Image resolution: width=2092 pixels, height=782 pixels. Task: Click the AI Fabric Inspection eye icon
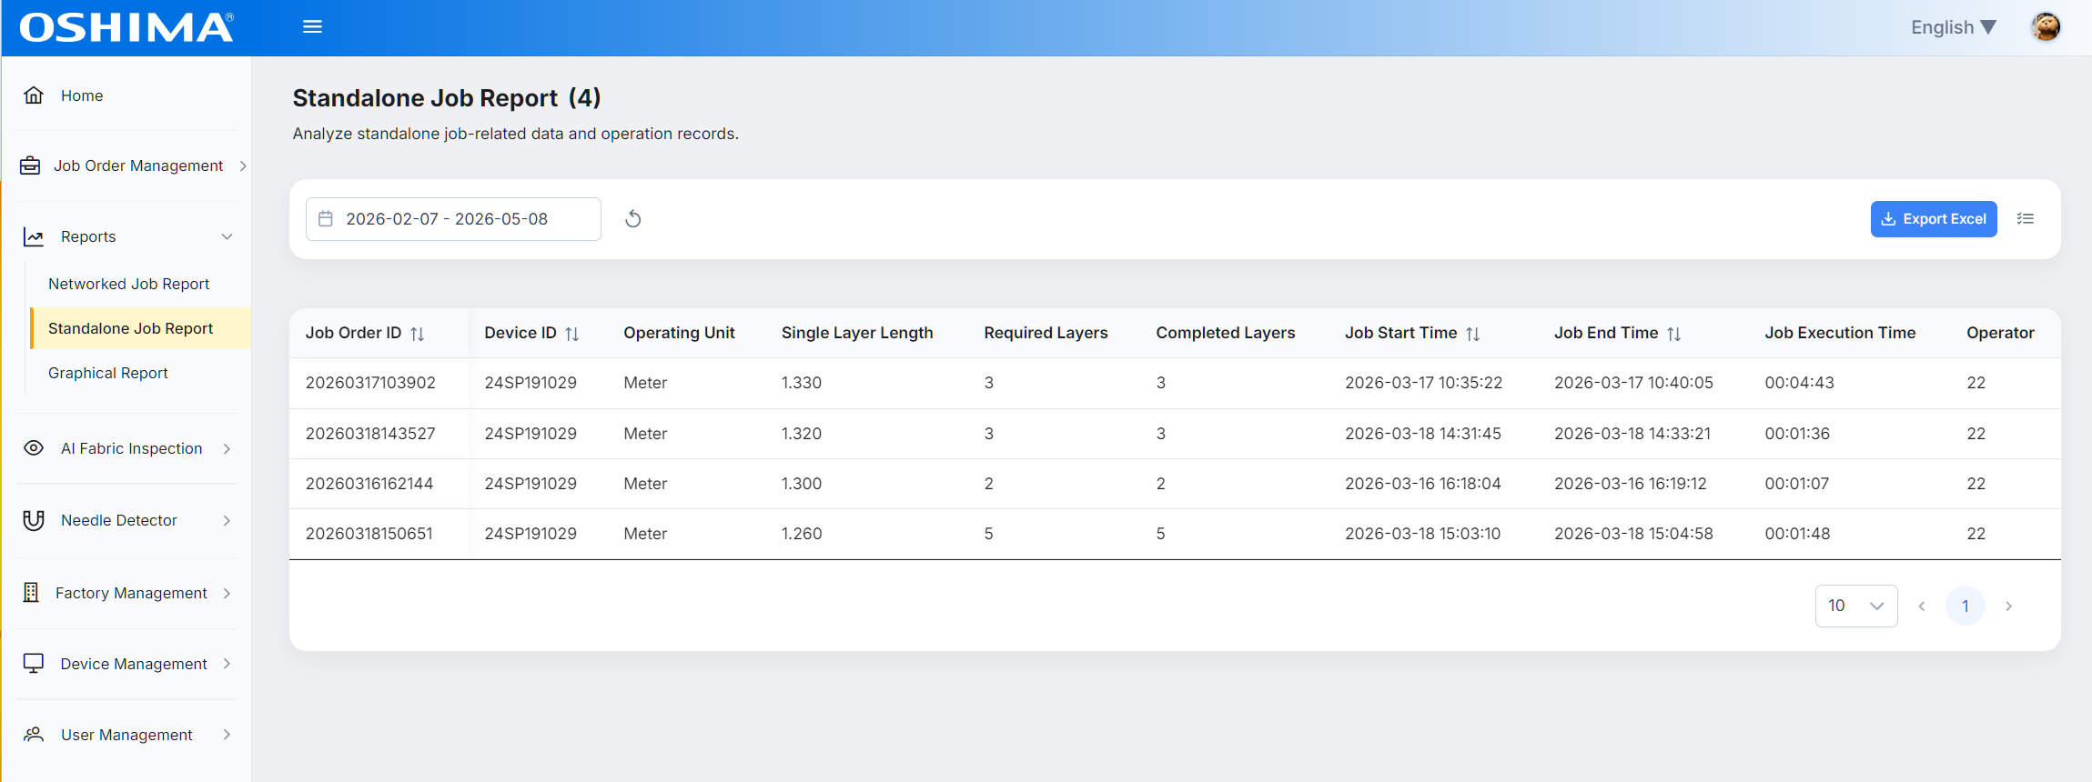tap(34, 448)
